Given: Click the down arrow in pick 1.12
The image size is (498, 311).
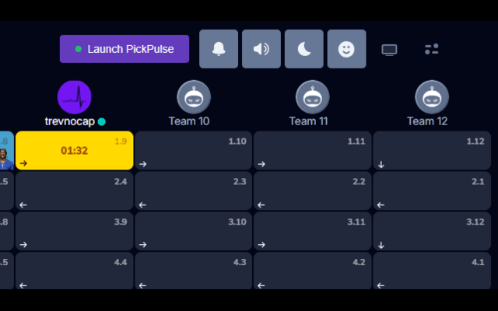Looking at the screenshot, I should point(381,164).
